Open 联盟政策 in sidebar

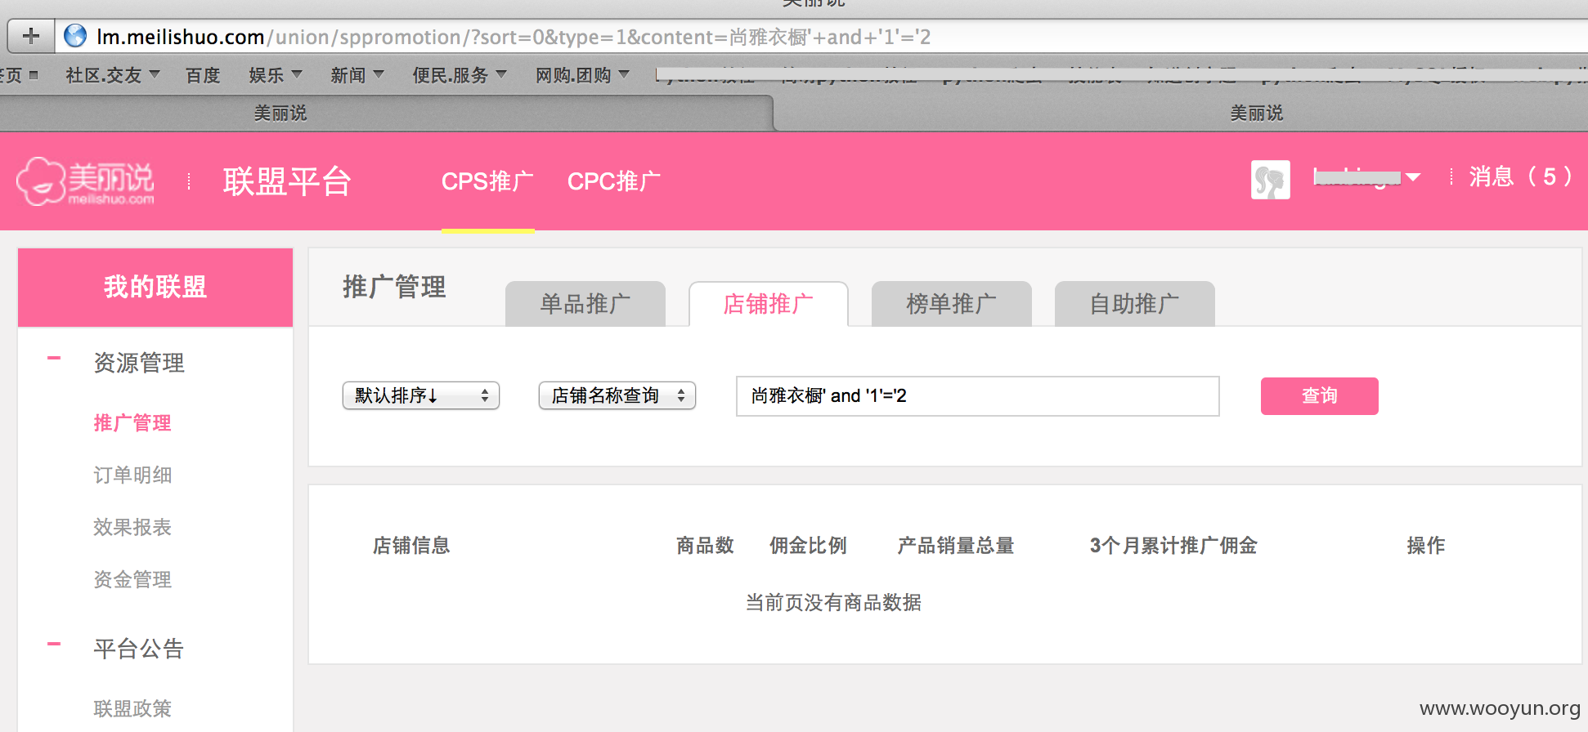pos(132,708)
